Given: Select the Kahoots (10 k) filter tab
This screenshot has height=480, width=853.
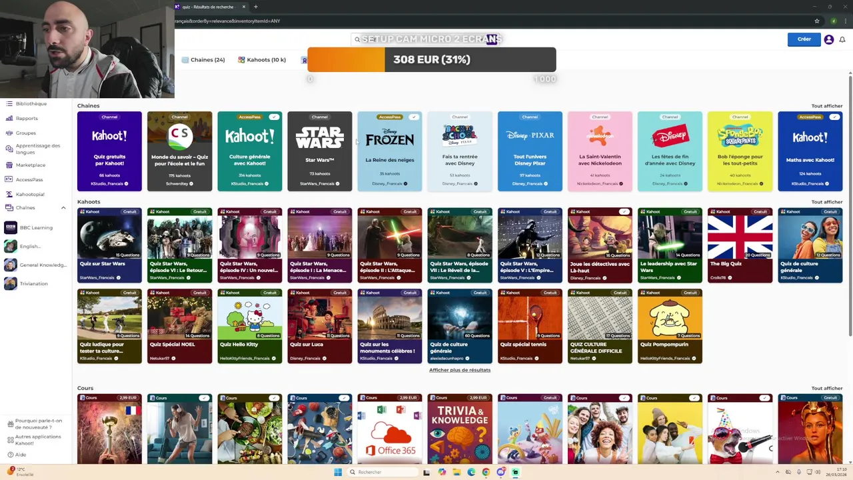Looking at the screenshot, I should [262, 60].
